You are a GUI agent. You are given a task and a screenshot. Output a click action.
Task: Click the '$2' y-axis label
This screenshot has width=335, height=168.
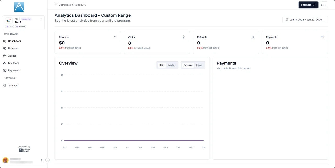click(62, 108)
